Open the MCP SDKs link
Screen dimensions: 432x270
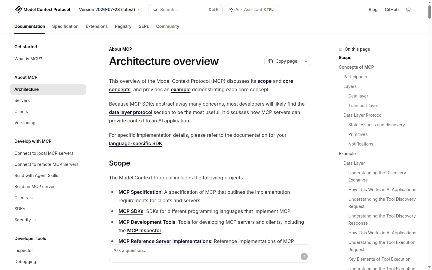(x=131, y=211)
